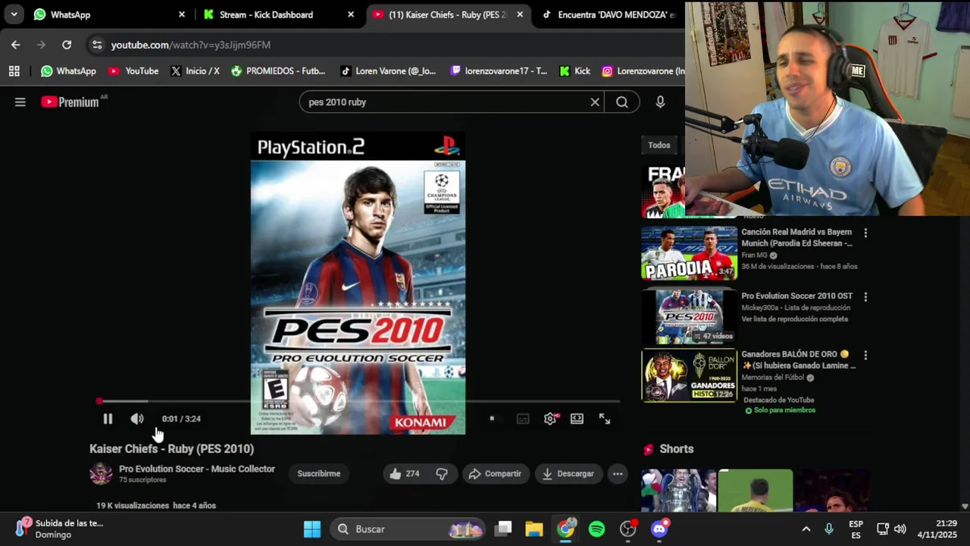This screenshot has width=970, height=546.
Task: Show hidden system tray icons chevron
Action: [x=806, y=529]
